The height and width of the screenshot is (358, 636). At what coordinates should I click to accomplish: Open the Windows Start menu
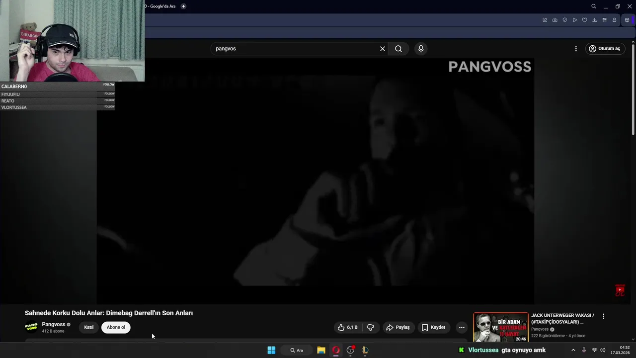271,350
